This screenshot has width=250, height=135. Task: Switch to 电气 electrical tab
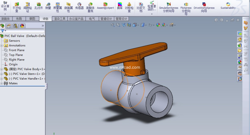[92, 19]
